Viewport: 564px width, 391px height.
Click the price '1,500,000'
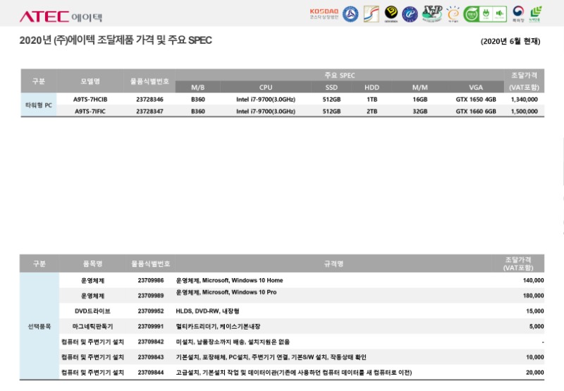[x=525, y=112]
